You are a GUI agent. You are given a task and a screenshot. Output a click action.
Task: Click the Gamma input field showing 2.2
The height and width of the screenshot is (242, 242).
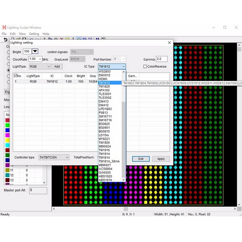click(x=161, y=59)
